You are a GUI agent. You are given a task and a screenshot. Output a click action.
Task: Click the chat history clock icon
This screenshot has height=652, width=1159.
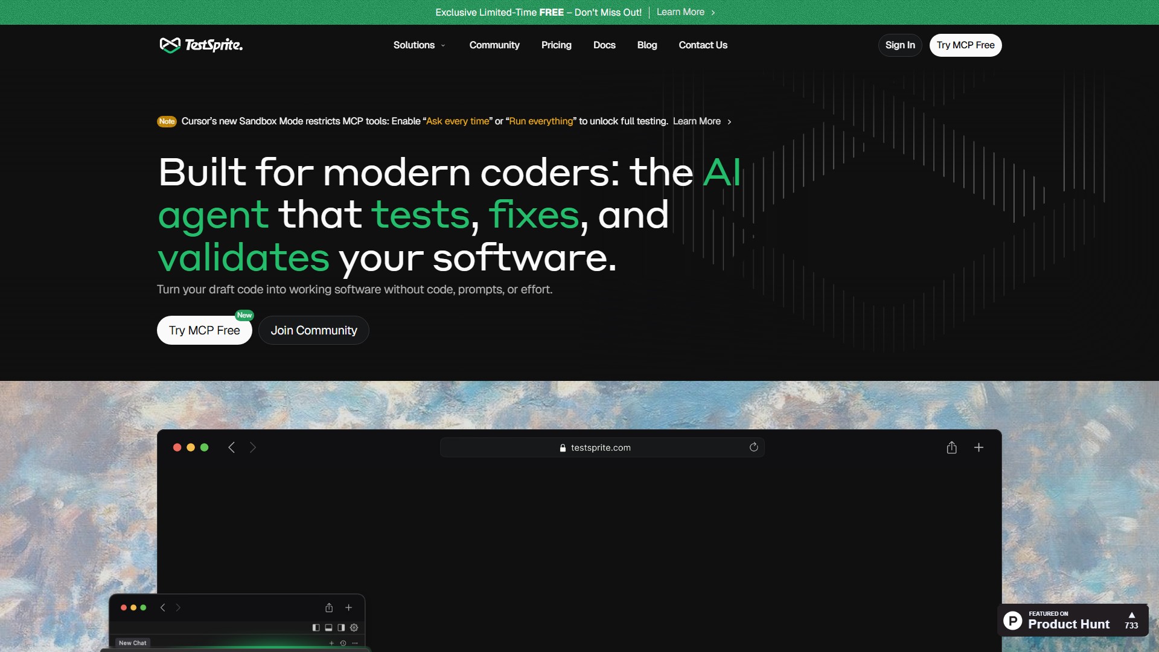coord(343,643)
